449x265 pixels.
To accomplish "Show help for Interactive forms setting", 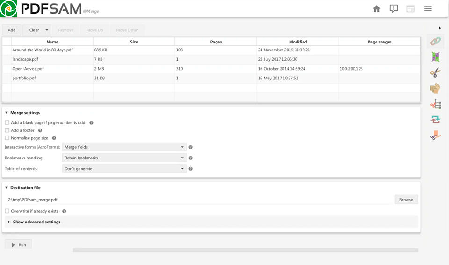I will pos(191,147).
